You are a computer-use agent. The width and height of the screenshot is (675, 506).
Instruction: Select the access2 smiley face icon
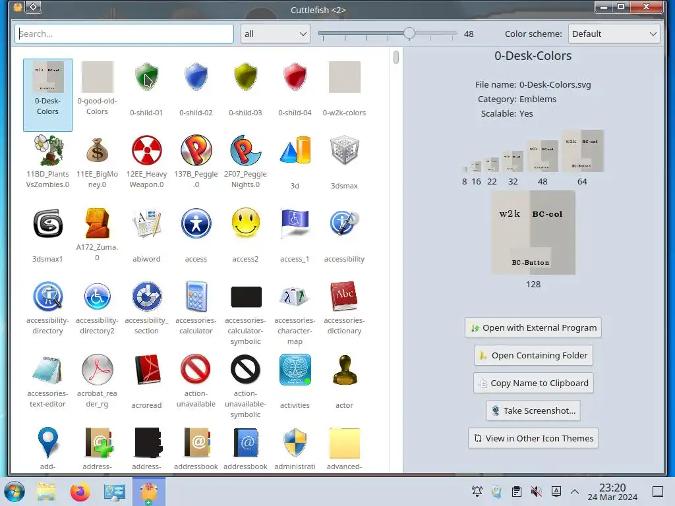(x=246, y=223)
